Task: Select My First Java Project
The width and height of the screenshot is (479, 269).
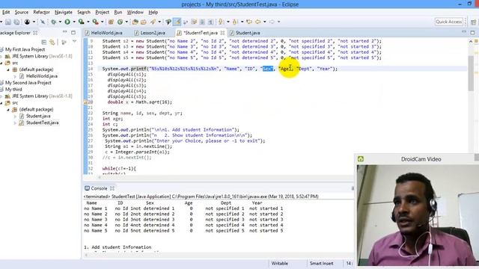Action: pyautogui.click(x=25, y=49)
